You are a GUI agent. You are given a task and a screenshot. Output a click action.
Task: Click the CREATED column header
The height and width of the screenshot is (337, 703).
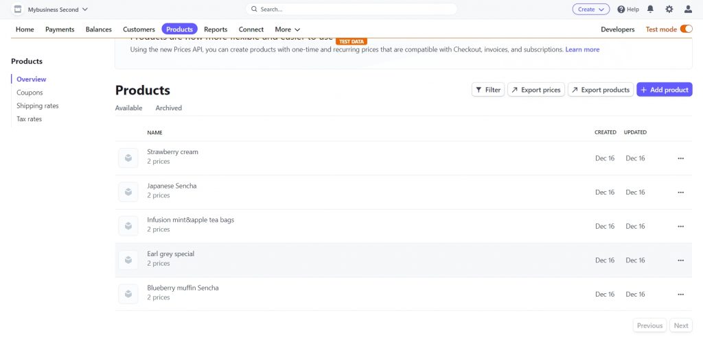point(606,132)
